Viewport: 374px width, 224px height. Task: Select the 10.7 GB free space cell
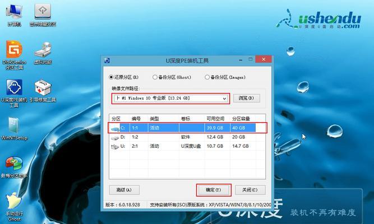tap(215, 146)
